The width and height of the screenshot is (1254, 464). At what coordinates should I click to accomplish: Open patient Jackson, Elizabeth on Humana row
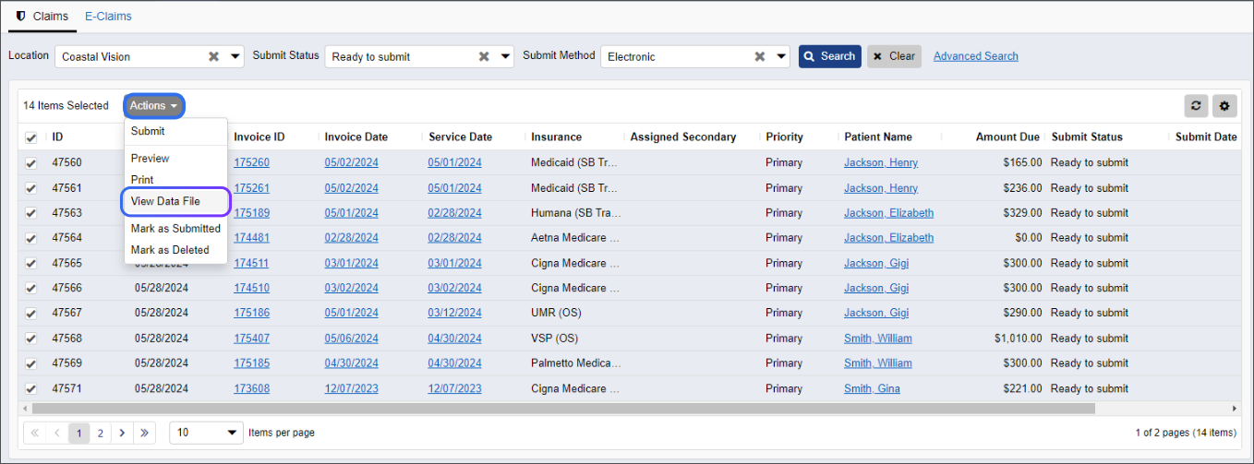(888, 213)
